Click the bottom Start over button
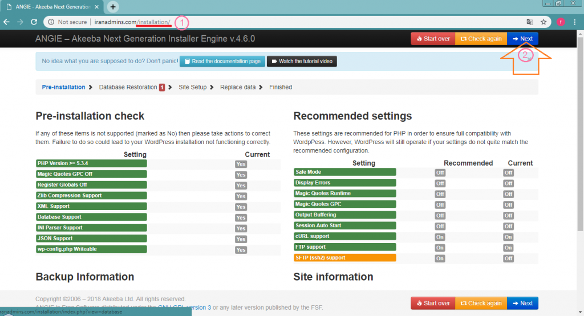 pos(433,303)
